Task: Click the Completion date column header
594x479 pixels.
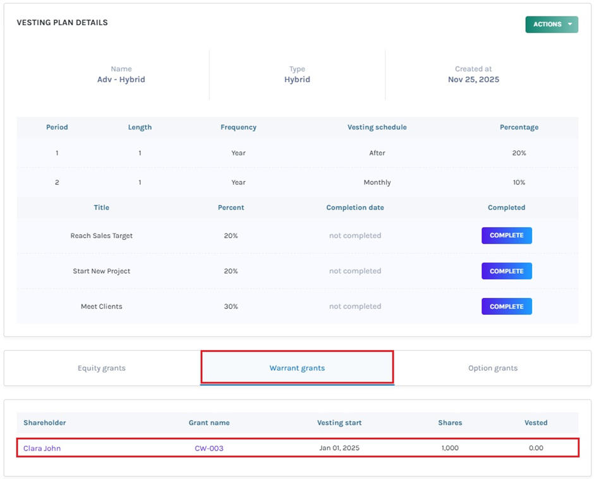Action: pyautogui.click(x=355, y=207)
